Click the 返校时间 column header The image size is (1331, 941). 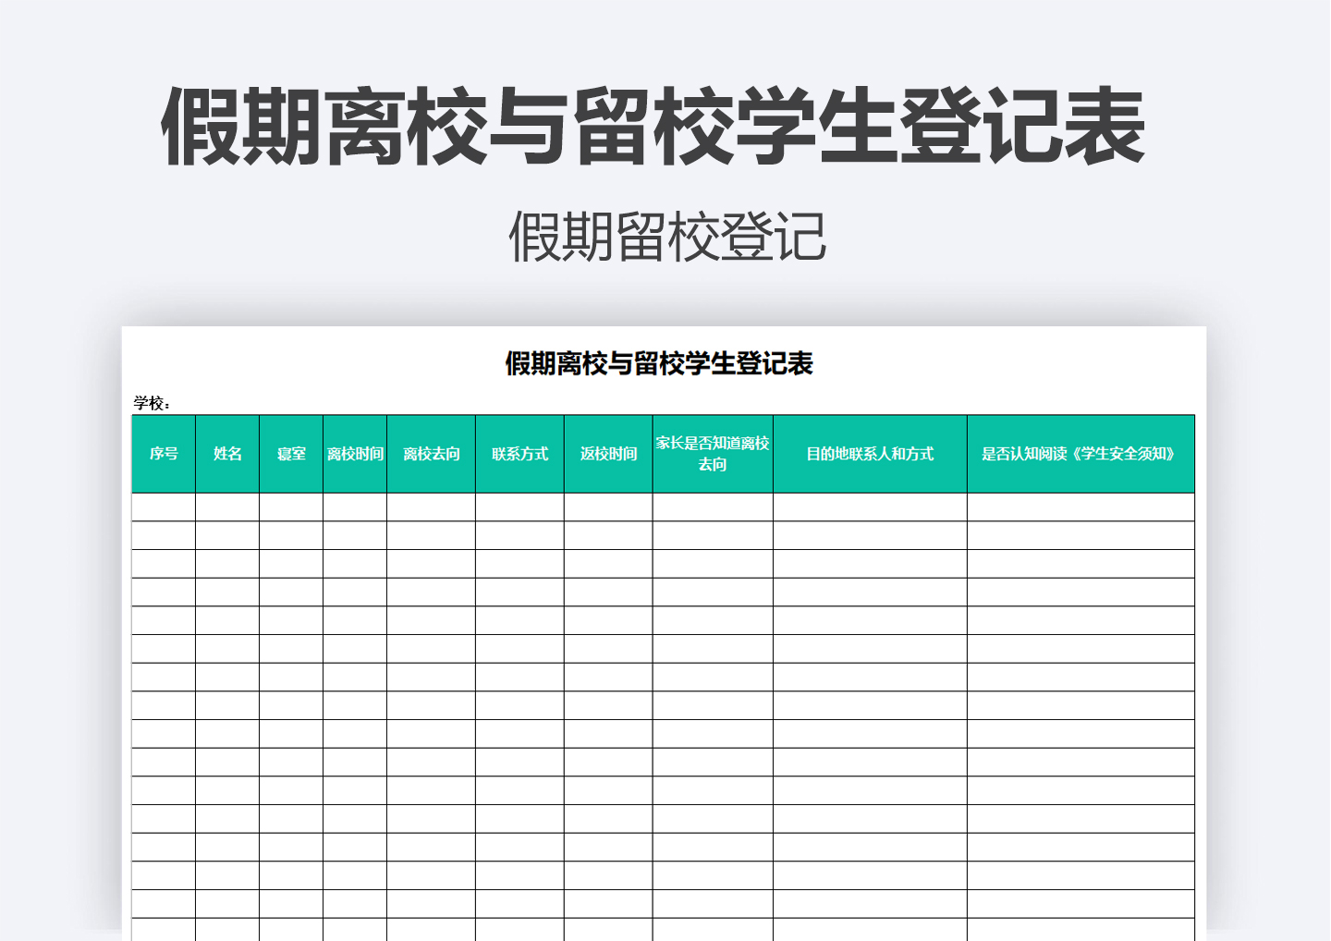608,453
